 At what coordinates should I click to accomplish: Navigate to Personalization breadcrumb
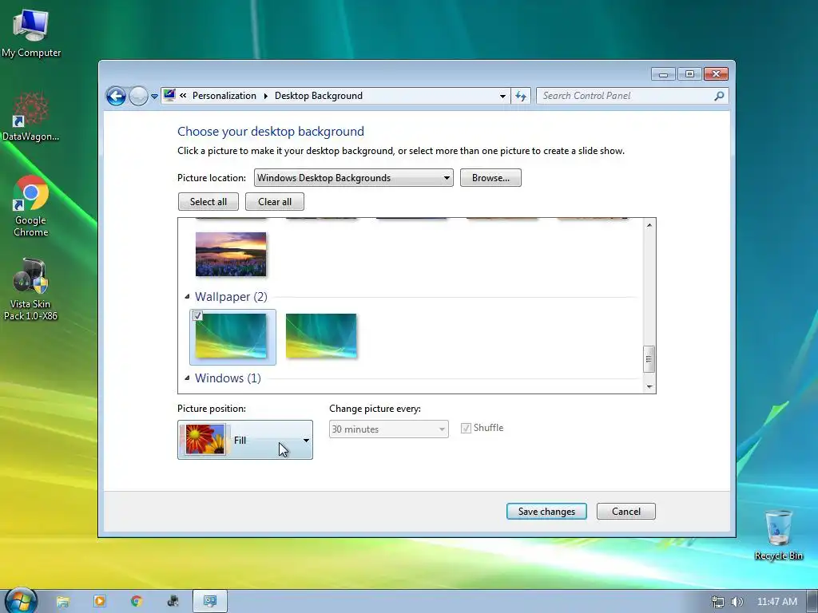[x=224, y=96]
